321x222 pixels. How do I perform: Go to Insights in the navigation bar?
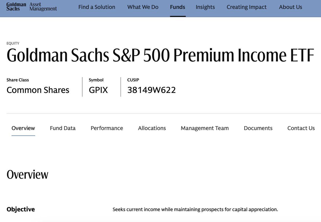(x=205, y=7)
